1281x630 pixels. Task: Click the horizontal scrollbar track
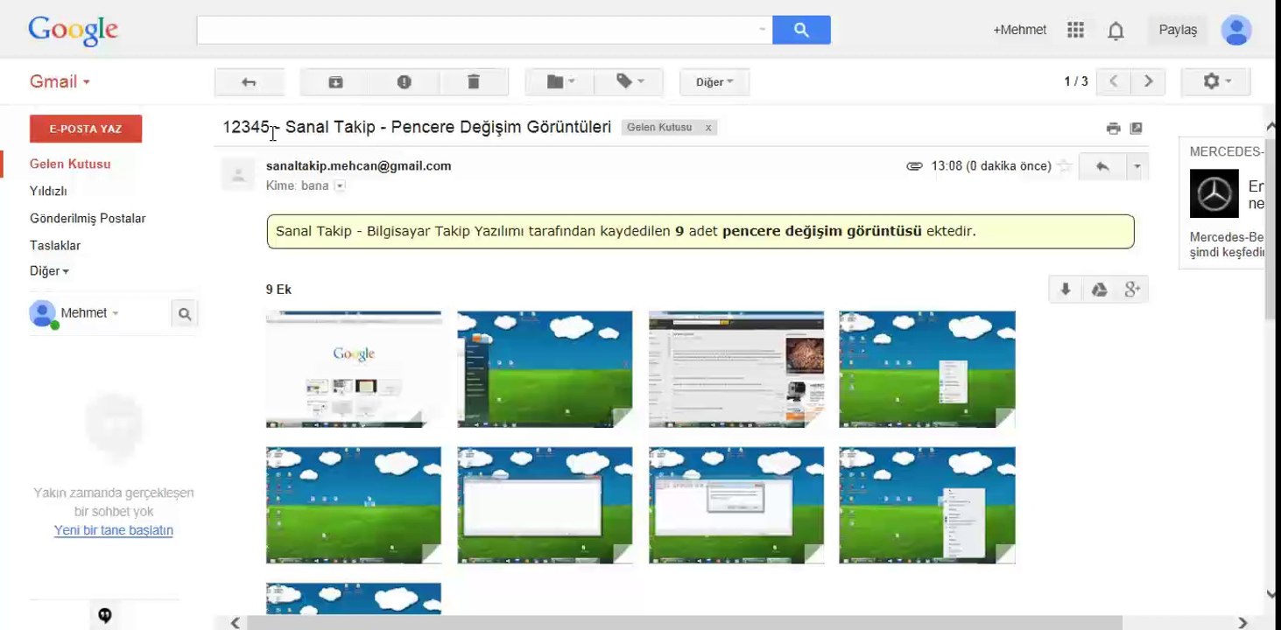739,622
